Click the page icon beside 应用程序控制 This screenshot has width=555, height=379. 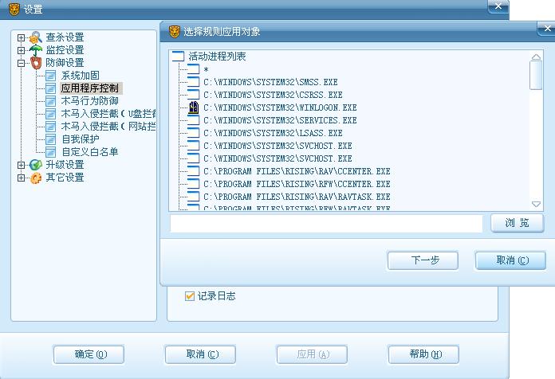(x=50, y=88)
